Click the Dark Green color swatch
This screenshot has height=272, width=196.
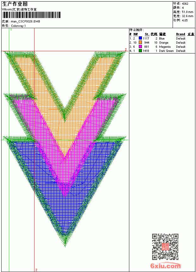click(x=140, y=51)
